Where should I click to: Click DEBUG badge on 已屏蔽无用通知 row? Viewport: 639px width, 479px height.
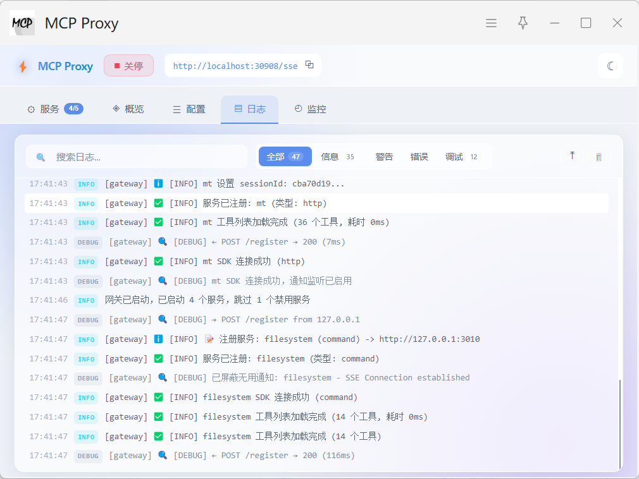coord(88,378)
